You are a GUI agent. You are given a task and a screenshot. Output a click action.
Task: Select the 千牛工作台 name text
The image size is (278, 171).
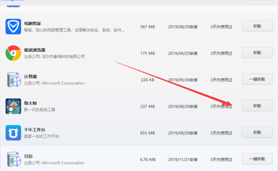coord(35,130)
